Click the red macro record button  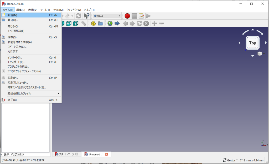point(127,16)
